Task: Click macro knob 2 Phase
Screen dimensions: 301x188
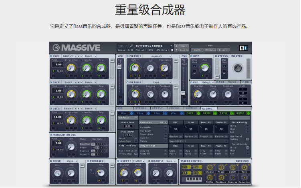Action: (x=221, y=168)
